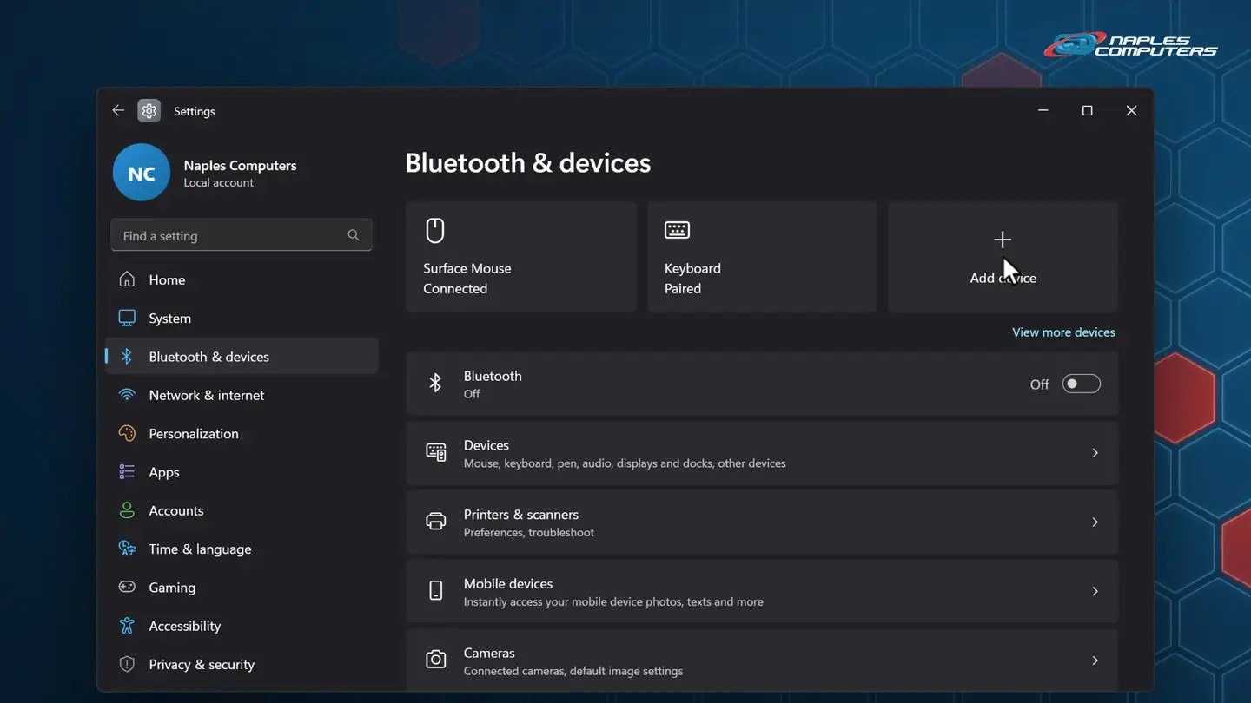
Task: Click the search magnifier in Find a setting
Action: click(354, 235)
